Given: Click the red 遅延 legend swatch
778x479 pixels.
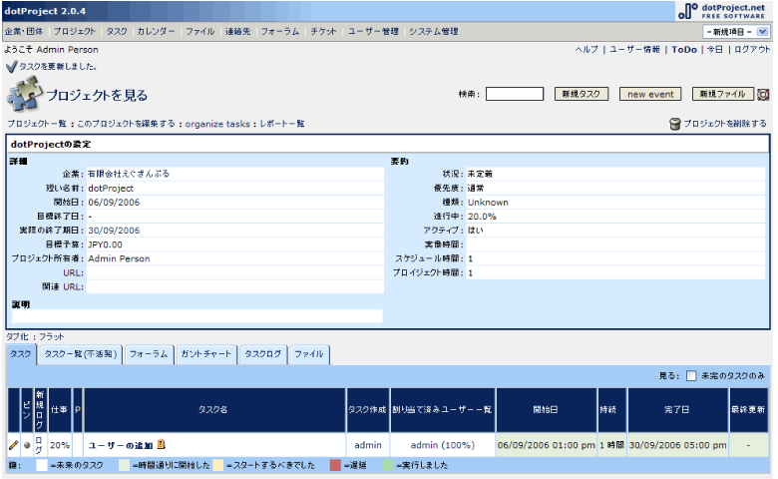Looking at the screenshot, I should pyautogui.click(x=335, y=465).
